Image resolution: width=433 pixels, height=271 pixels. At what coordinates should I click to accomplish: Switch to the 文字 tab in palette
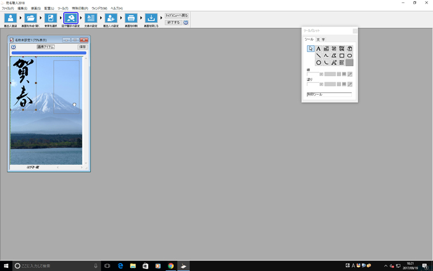tap(320, 40)
